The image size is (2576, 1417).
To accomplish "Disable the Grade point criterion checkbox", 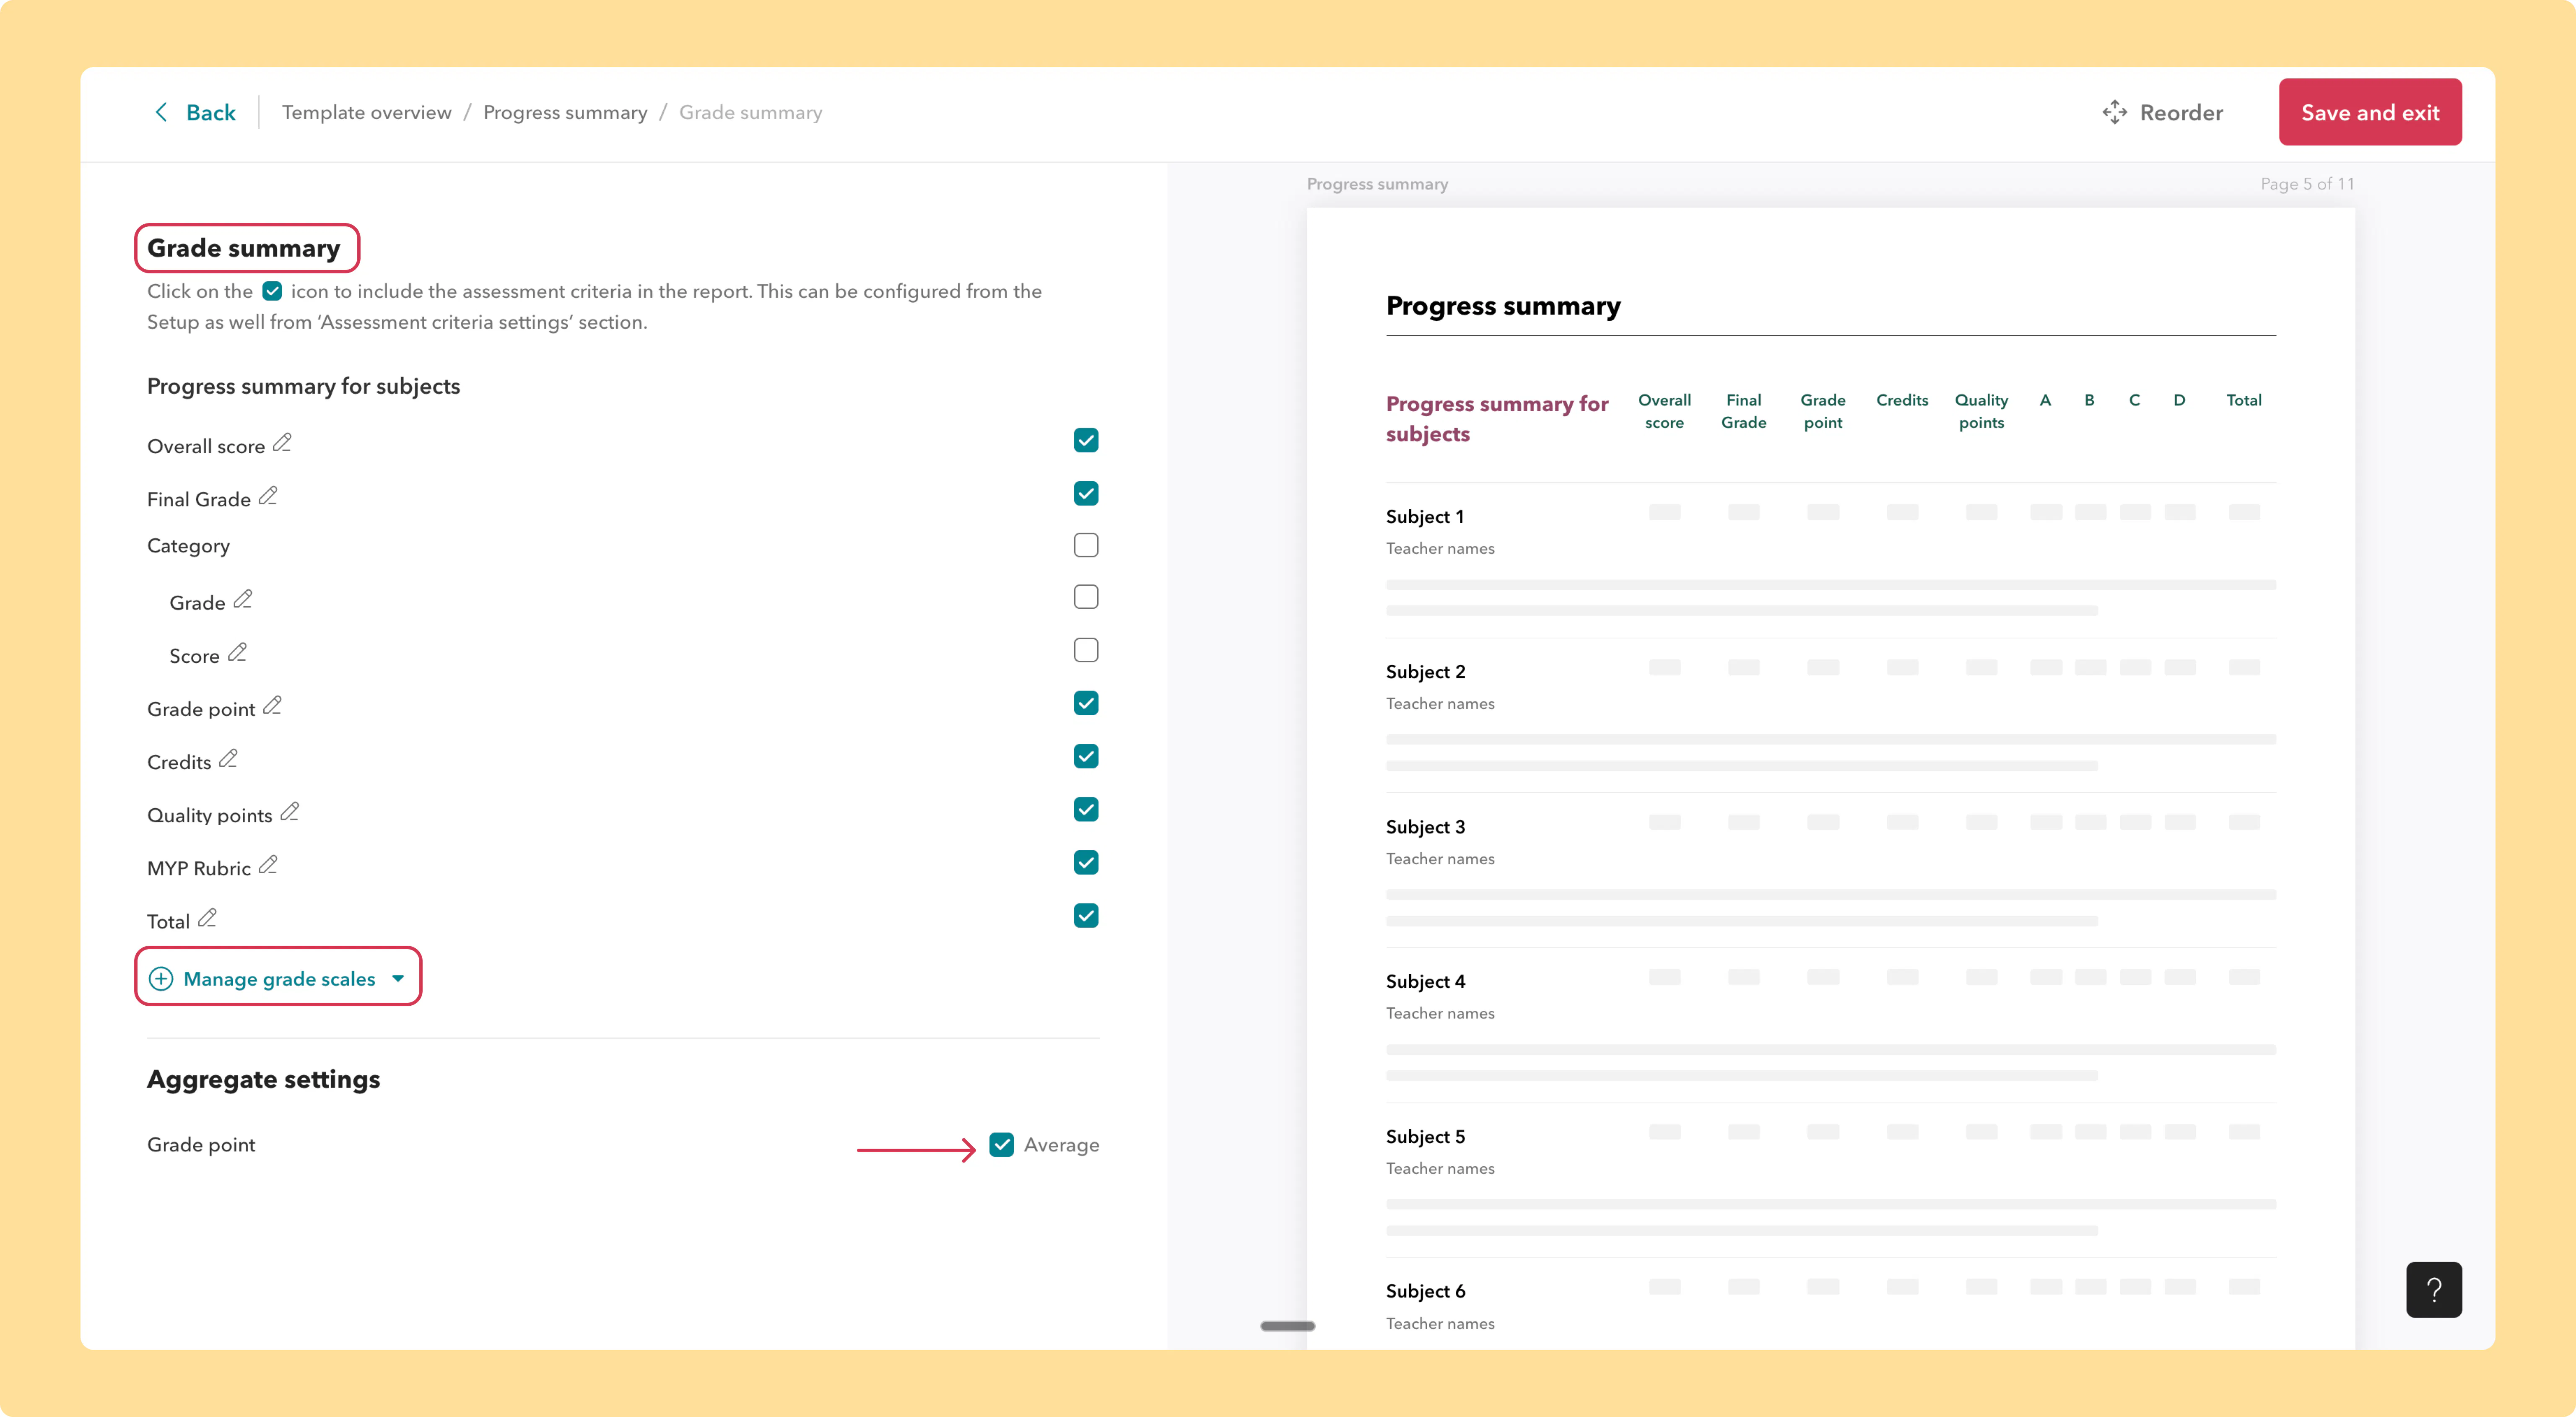I will 1086,703.
